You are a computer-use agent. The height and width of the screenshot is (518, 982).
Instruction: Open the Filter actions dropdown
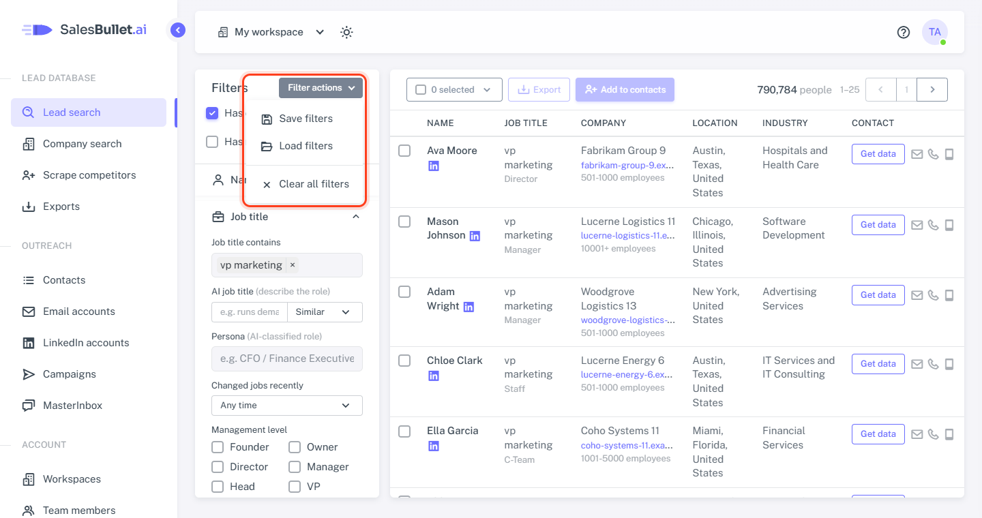point(321,88)
